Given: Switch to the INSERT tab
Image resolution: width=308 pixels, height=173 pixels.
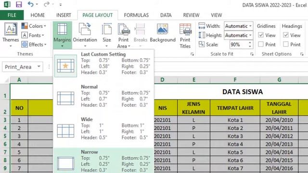Looking at the screenshot, I should [x=64, y=15].
